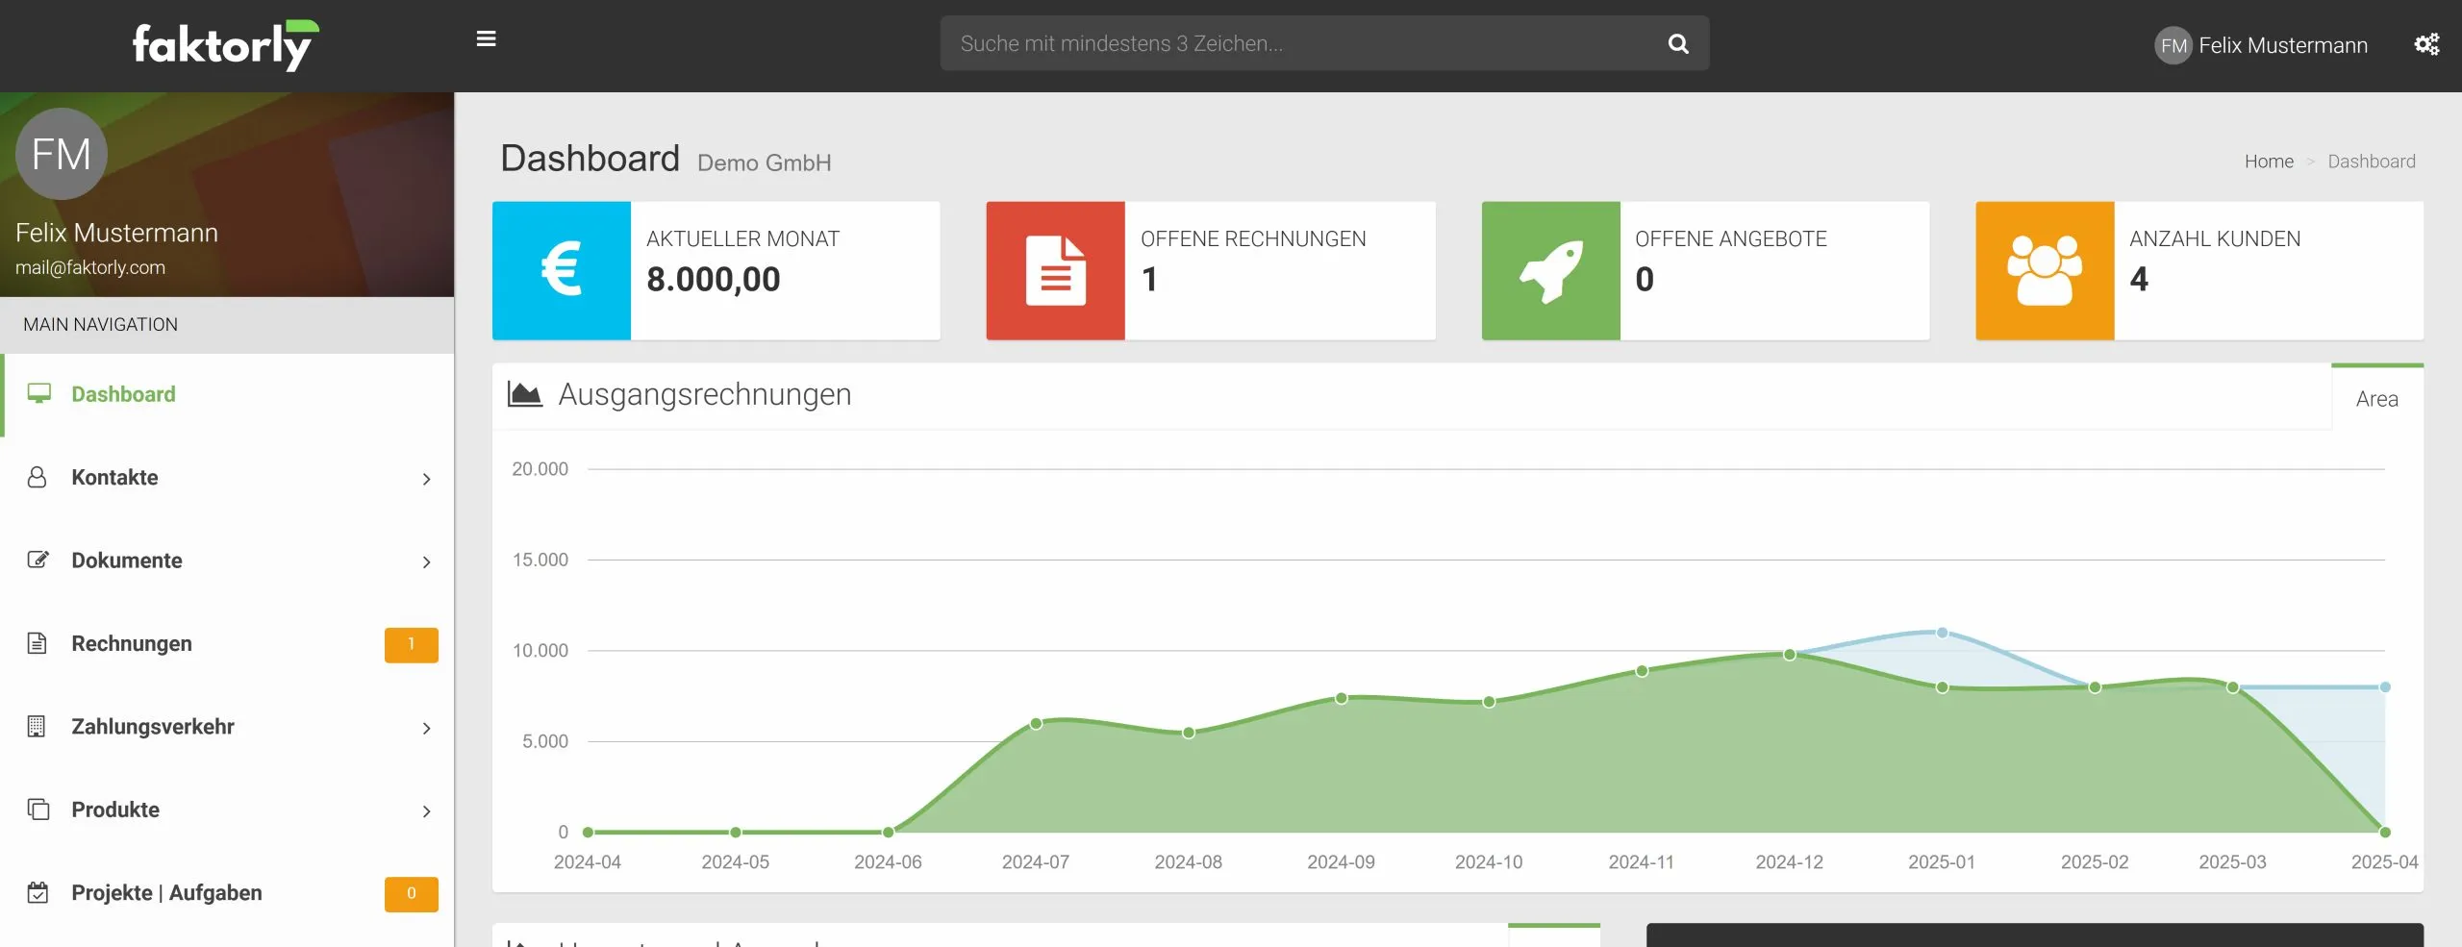Open the settings gears icon

(x=2426, y=44)
